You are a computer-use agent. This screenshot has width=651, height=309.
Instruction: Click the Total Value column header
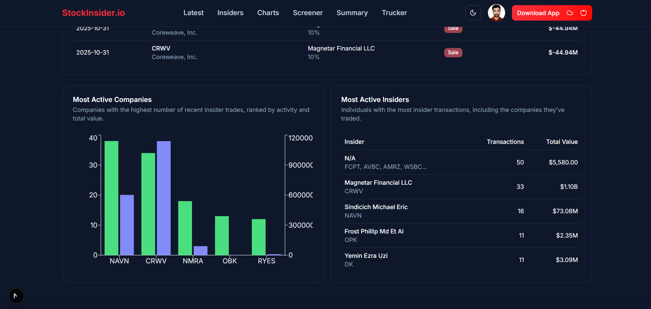point(562,142)
